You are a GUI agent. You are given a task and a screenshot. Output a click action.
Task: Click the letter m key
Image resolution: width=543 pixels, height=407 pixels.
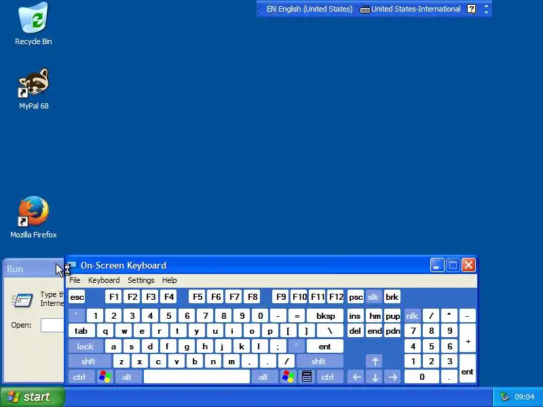point(231,362)
